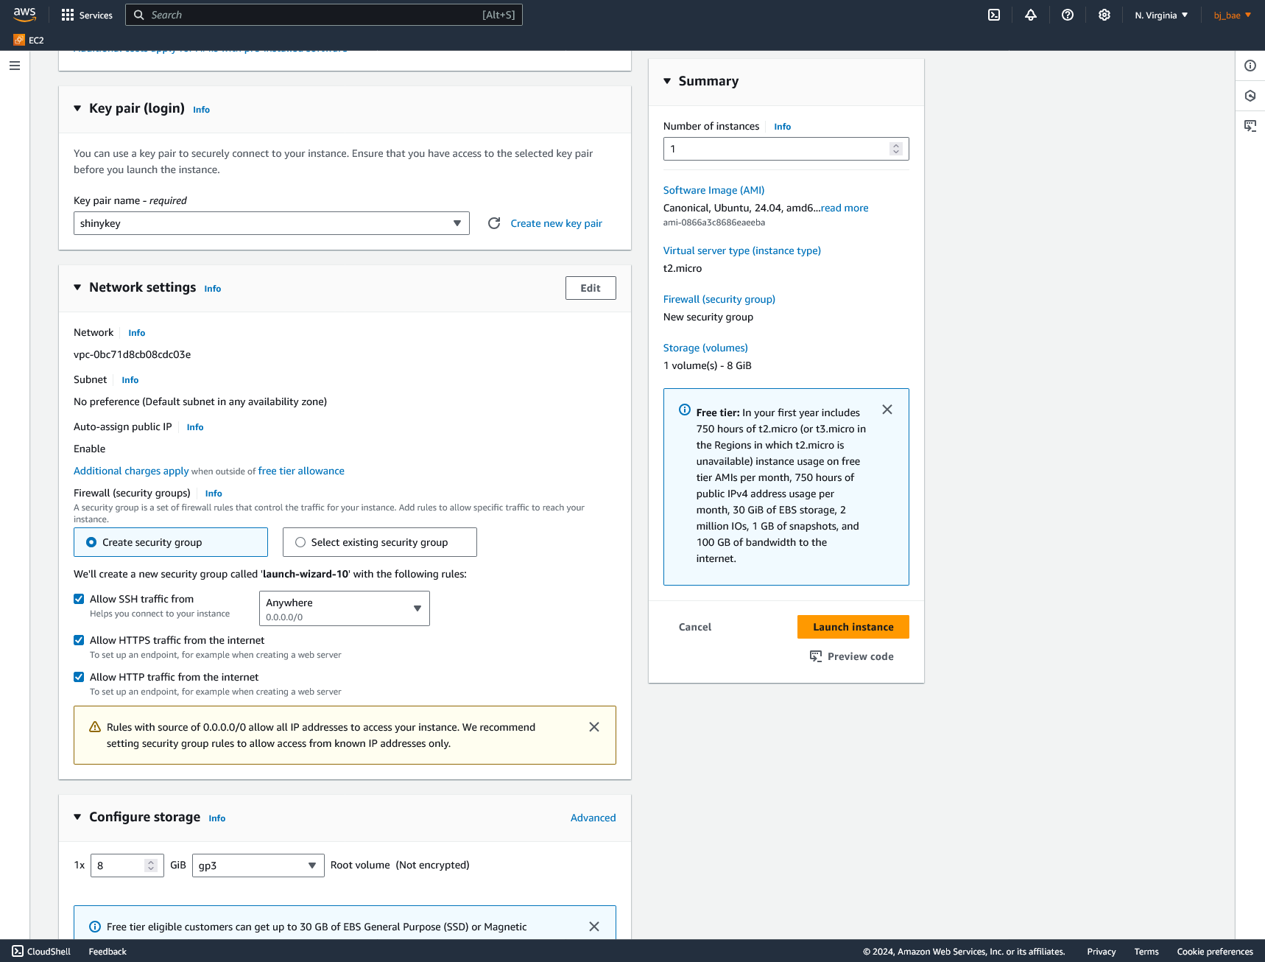
Task: Click the Launch instance button
Action: [x=852, y=627]
